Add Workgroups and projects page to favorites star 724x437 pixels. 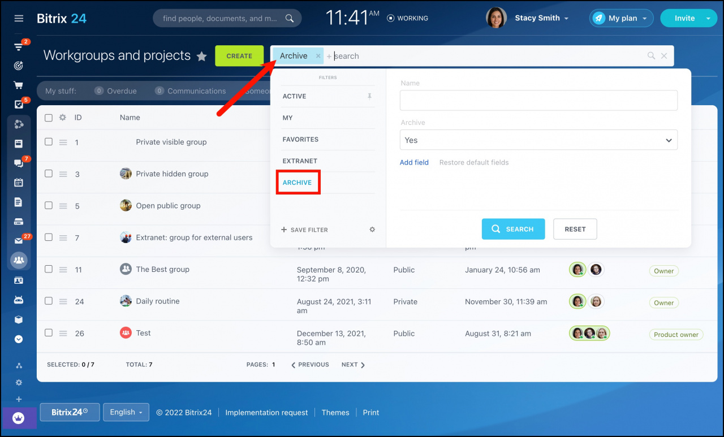(201, 56)
